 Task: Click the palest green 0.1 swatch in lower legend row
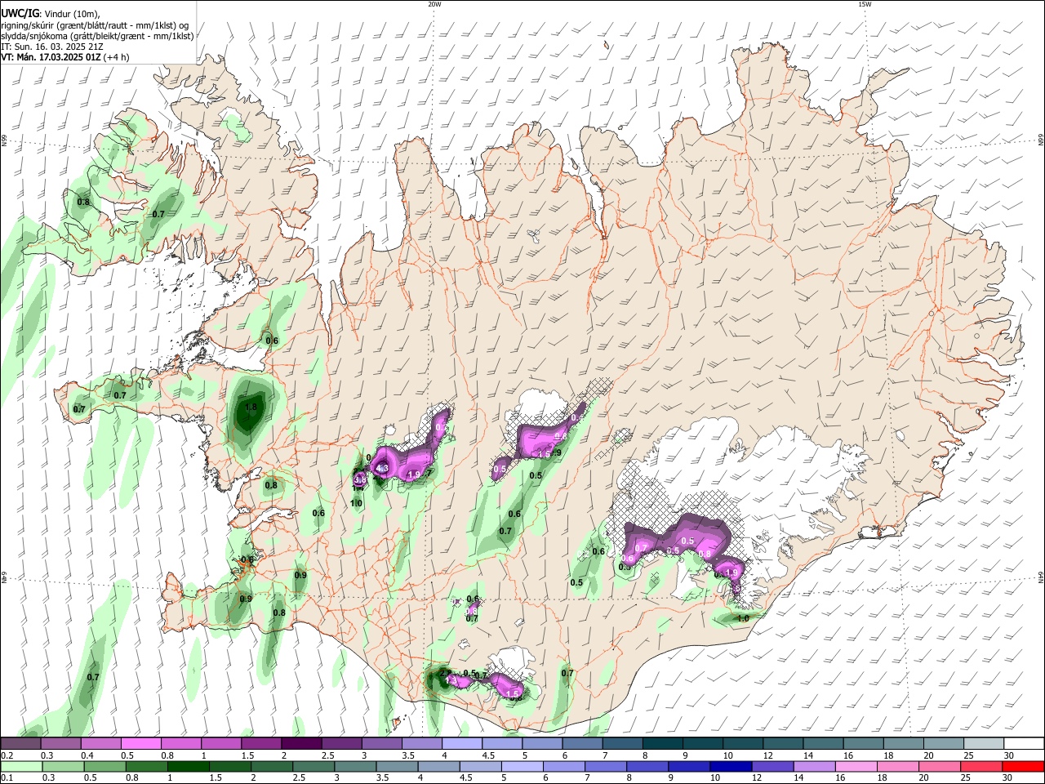(x=21, y=766)
